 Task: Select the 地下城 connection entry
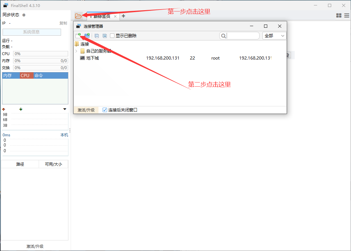[x=93, y=58]
